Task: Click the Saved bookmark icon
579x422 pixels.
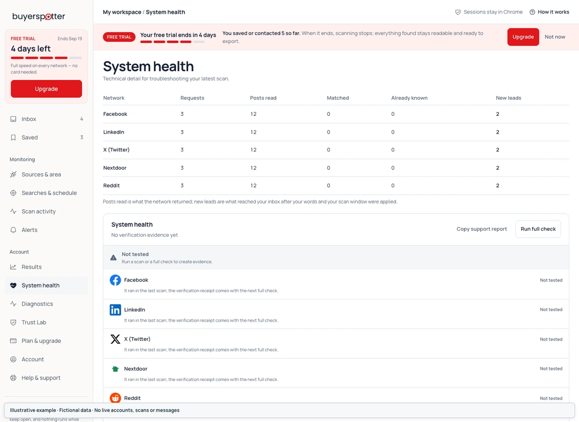Action: [14, 137]
